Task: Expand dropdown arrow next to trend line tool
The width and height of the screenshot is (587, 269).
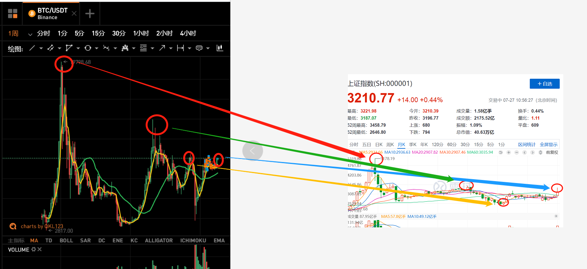Action: click(41, 48)
